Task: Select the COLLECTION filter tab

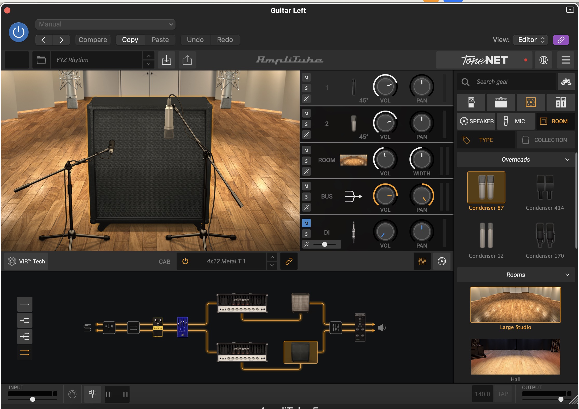Action: coord(546,140)
